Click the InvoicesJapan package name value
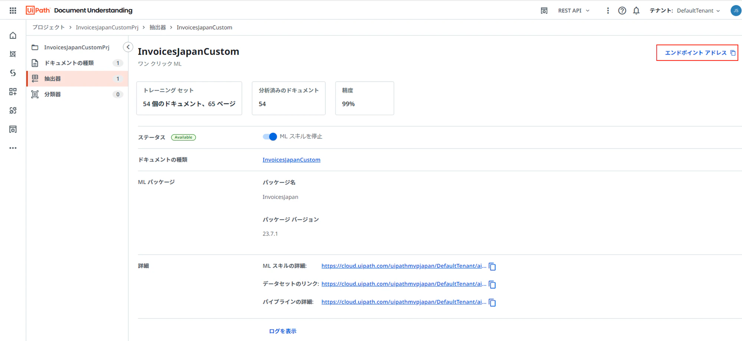Viewport: 742px width, 341px height. pos(280,197)
